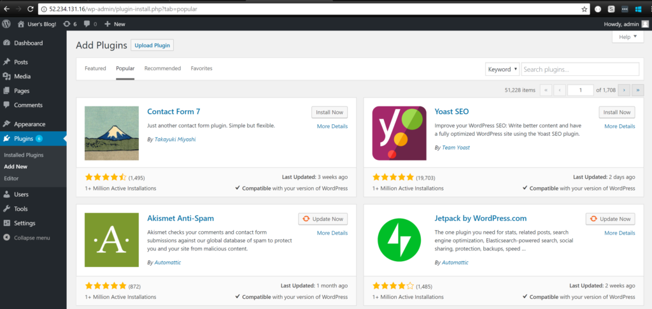Switch to the Featured tab

96,69
